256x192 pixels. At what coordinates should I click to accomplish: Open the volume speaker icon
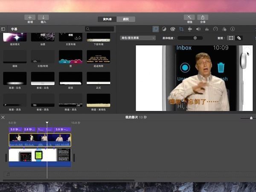198,29
